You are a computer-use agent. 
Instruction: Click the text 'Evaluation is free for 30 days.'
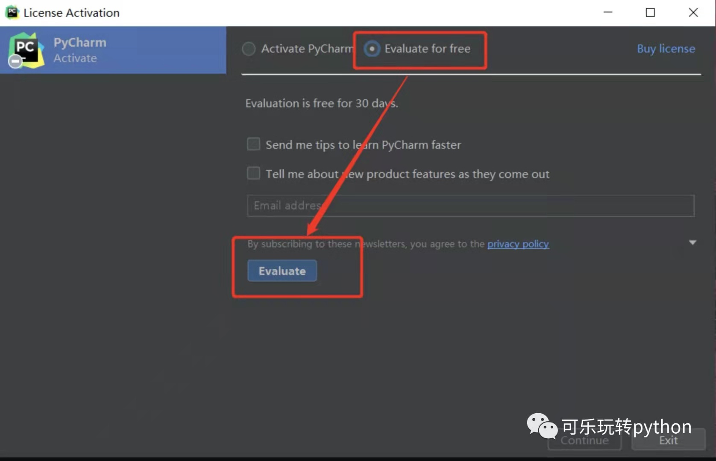(322, 103)
